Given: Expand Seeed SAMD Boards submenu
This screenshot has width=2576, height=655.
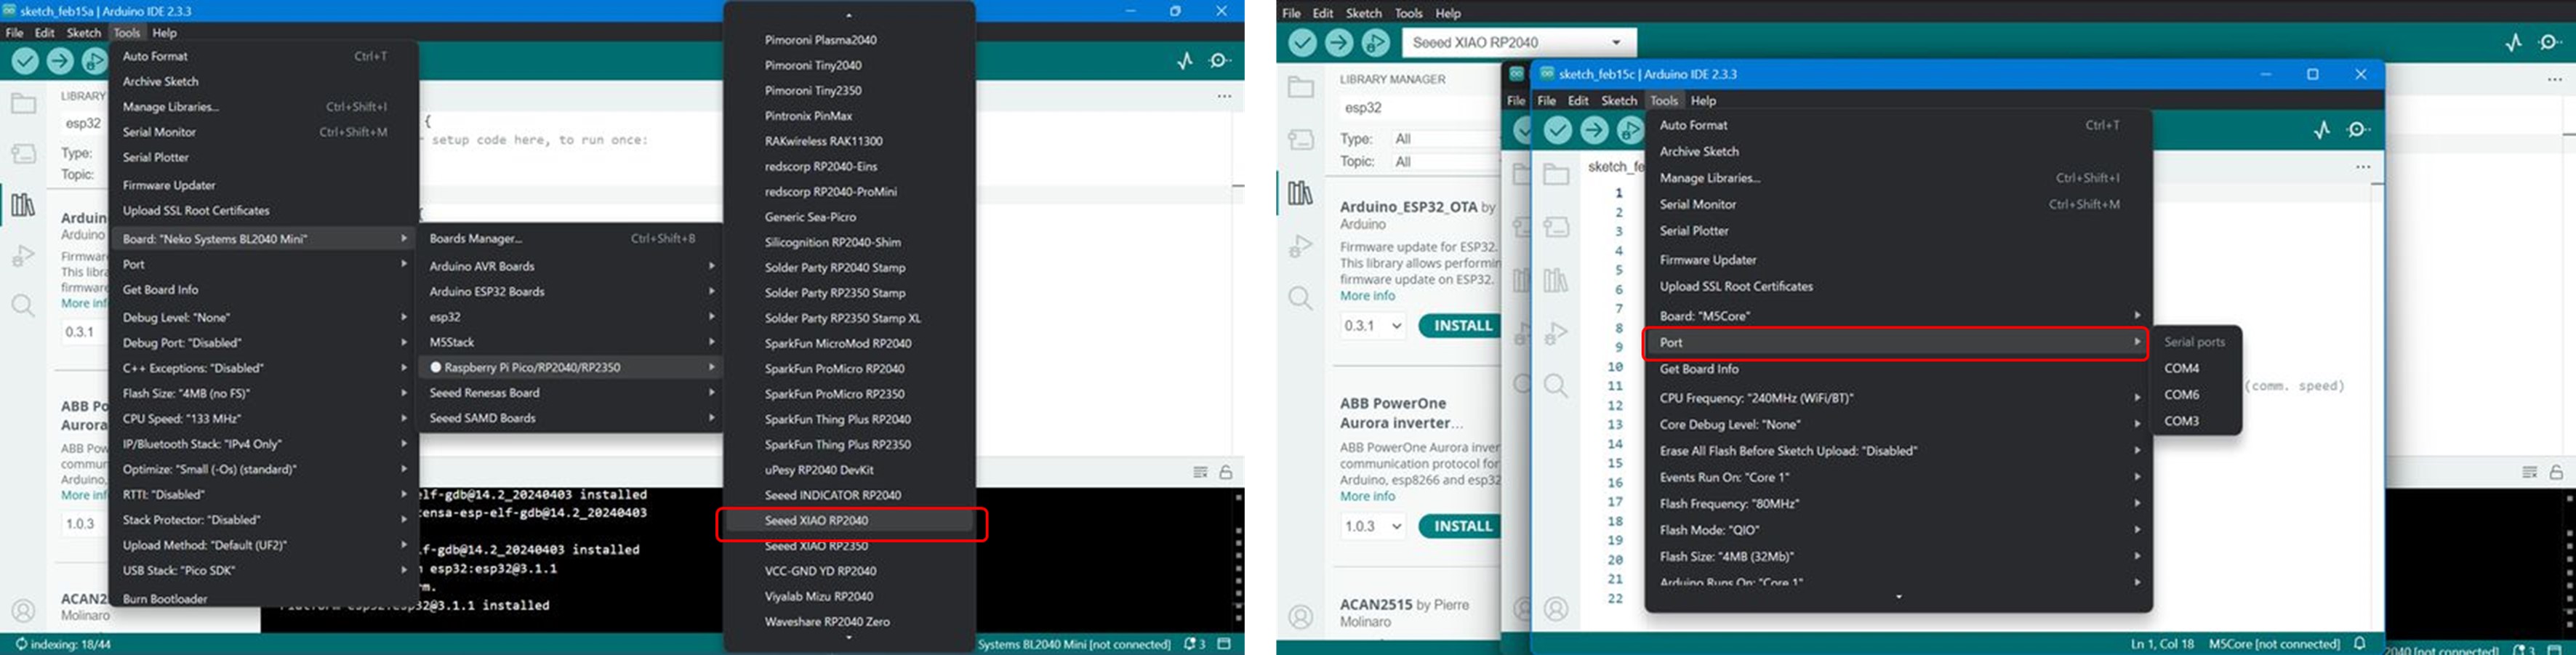Looking at the screenshot, I should pos(570,419).
